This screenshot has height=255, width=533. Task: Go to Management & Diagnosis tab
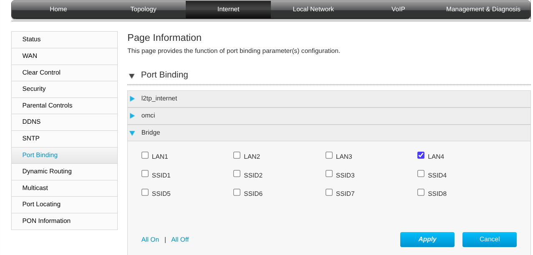(x=483, y=9)
